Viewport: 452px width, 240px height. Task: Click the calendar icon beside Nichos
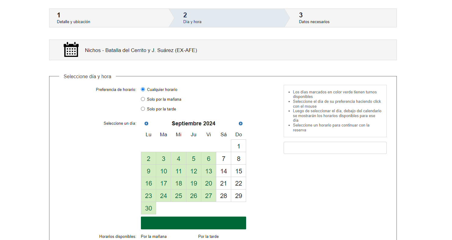pos(71,50)
